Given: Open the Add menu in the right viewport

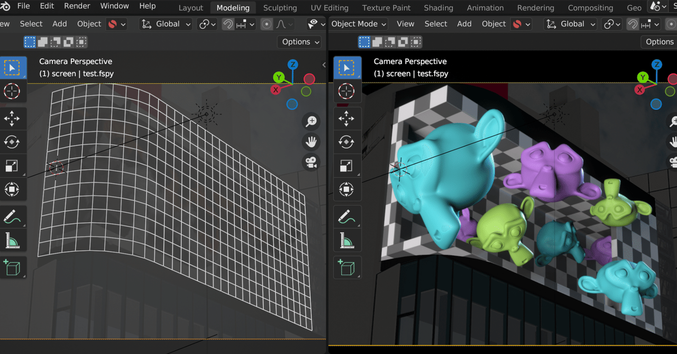Looking at the screenshot, I should tap(464, 24).
